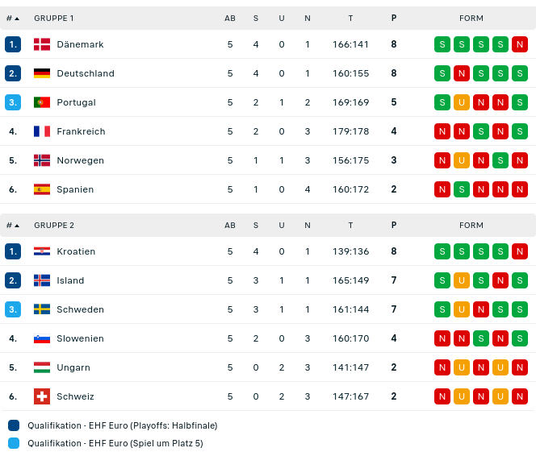536x452 pixels.
Task: Click Dänemark's last red N form badge
Action: pyautogui.click(x=520, y=44)
